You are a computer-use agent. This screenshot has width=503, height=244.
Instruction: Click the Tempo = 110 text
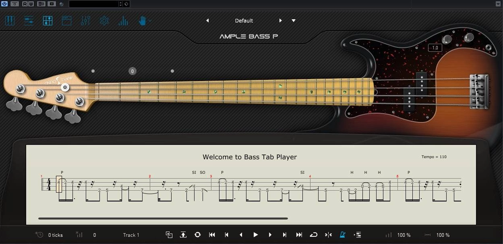pyautogui.click(x=434, y=157)
